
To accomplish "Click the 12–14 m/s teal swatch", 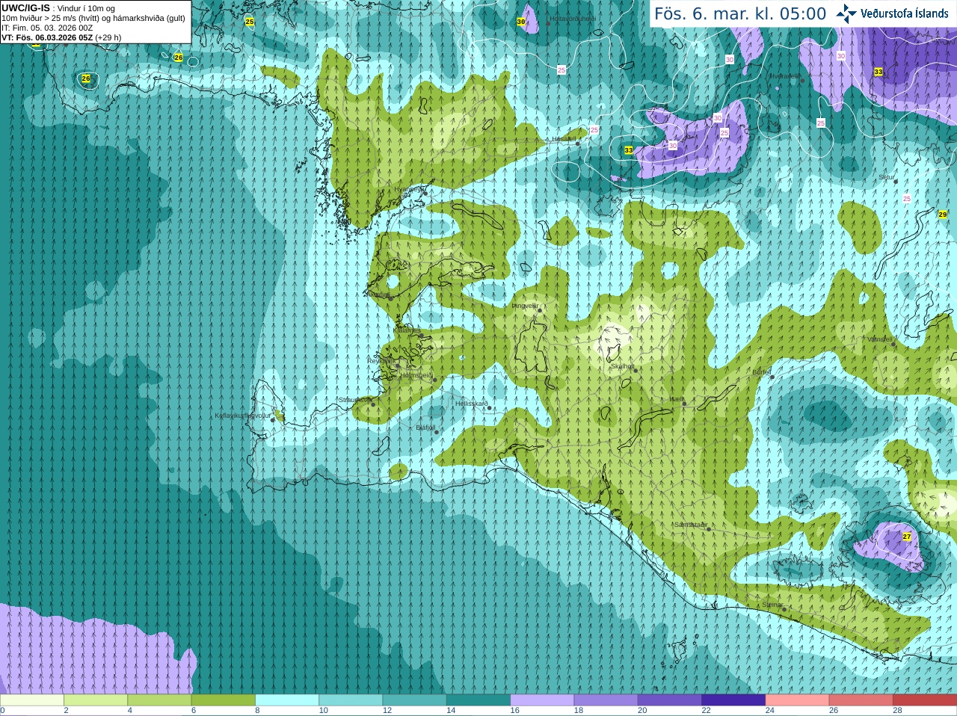I will point(415,700).
